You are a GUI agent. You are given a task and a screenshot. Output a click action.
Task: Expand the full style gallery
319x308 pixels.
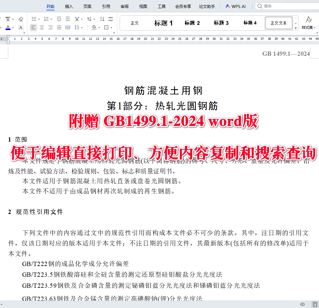(296, 28)
